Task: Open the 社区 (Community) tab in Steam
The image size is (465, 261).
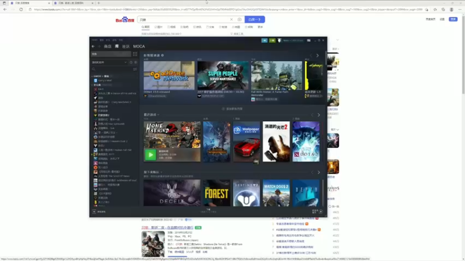Action: pyautogui.click(x=126, y=46)
